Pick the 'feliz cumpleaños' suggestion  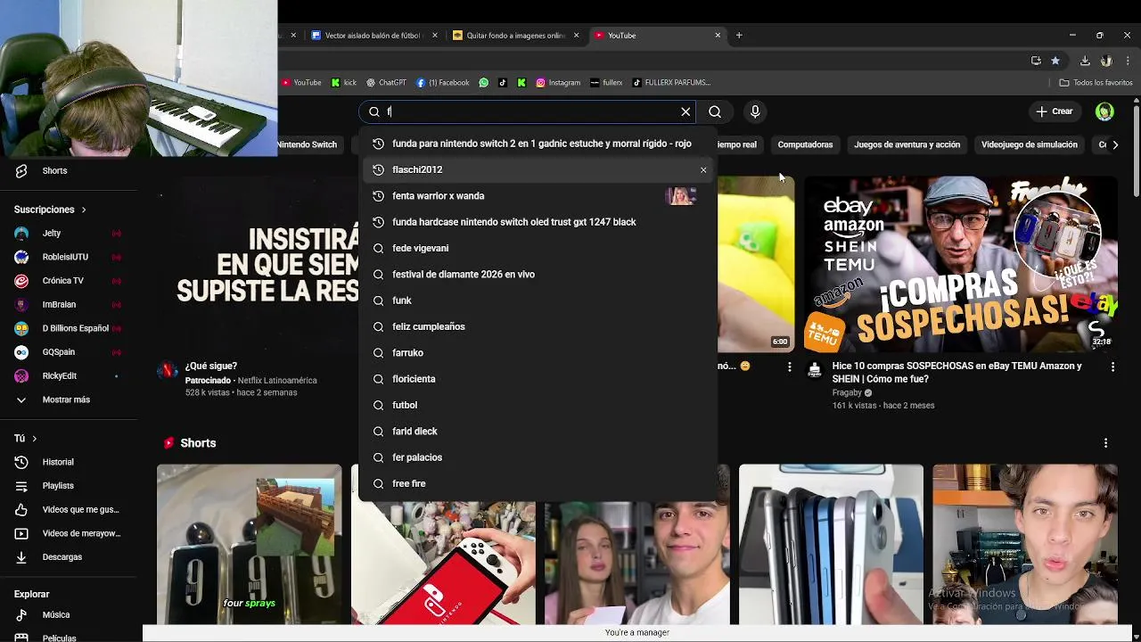point(538,326)
